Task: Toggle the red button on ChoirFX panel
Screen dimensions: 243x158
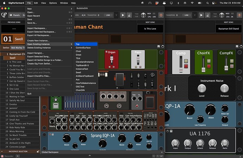Action: click(x=209, y=66)
